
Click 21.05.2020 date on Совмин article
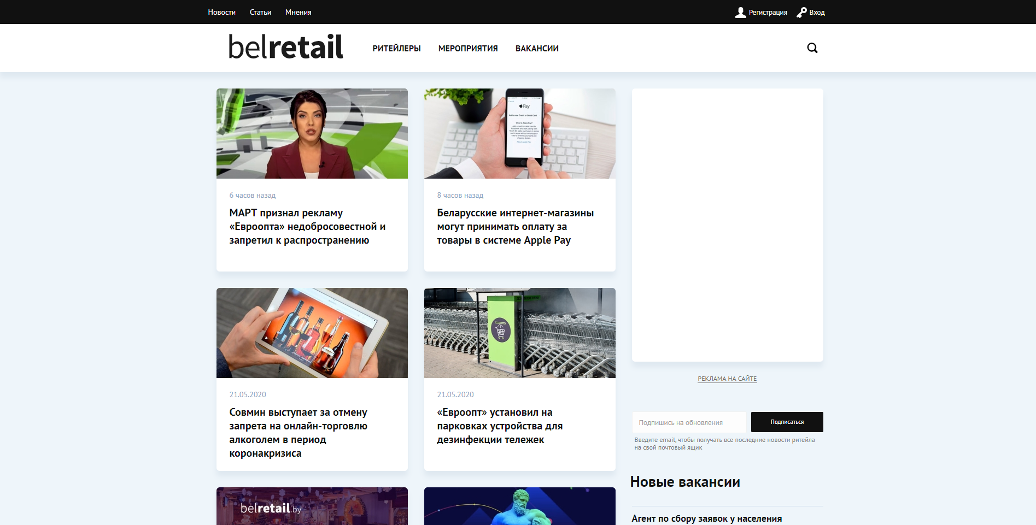click(x=248, y=394)
